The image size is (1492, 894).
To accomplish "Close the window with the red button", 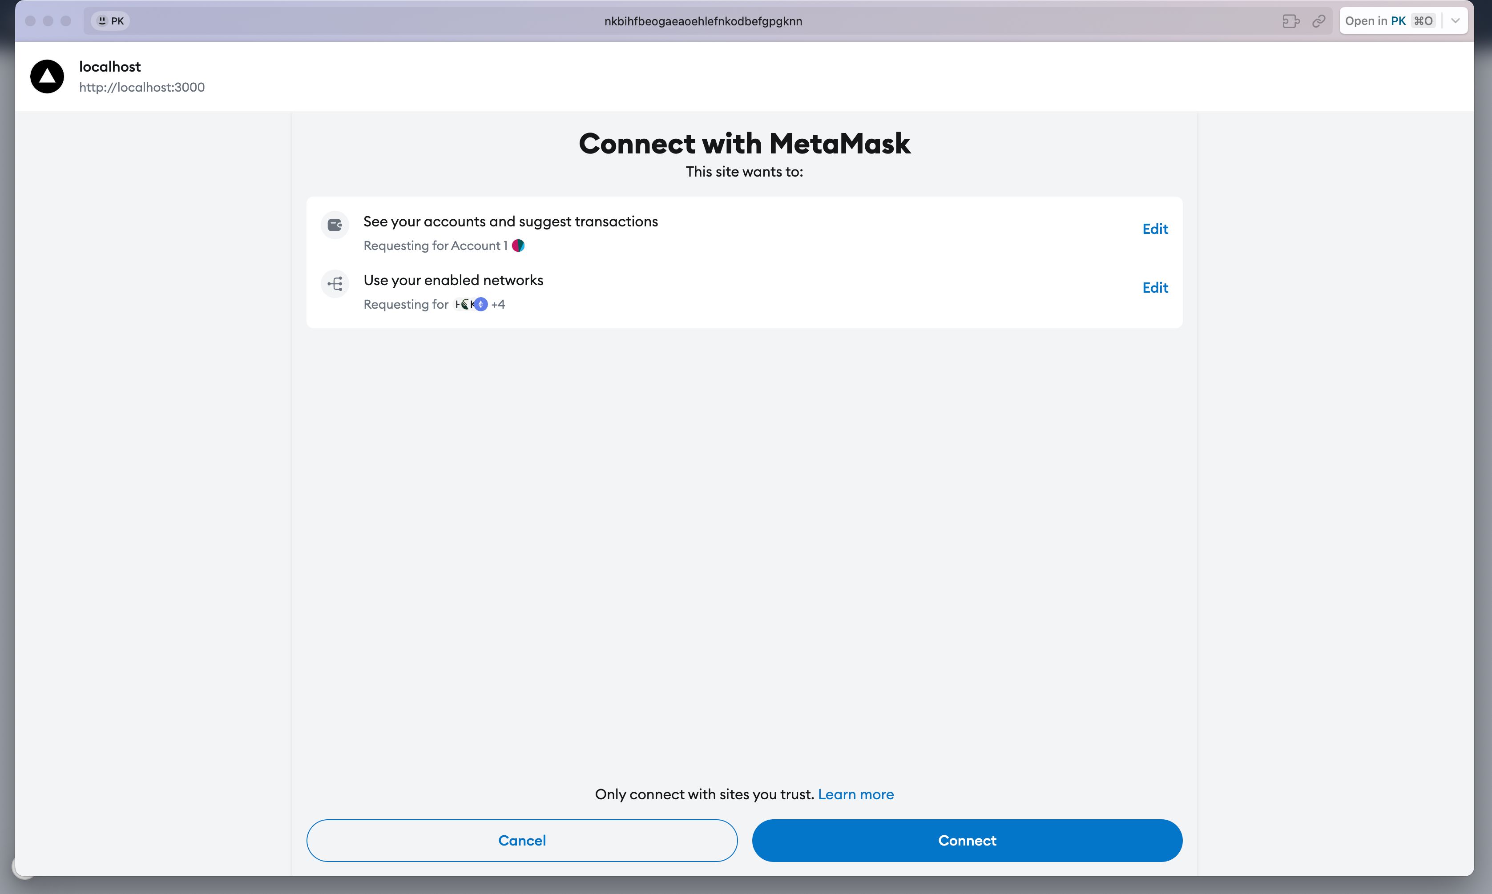I will [30, 21].
